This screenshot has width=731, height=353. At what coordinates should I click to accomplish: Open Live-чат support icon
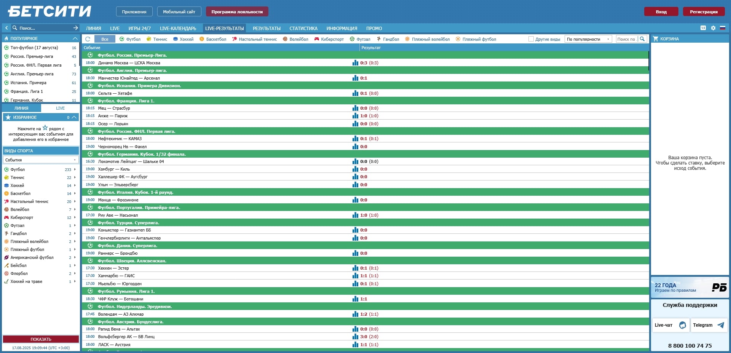coord(683,325)
